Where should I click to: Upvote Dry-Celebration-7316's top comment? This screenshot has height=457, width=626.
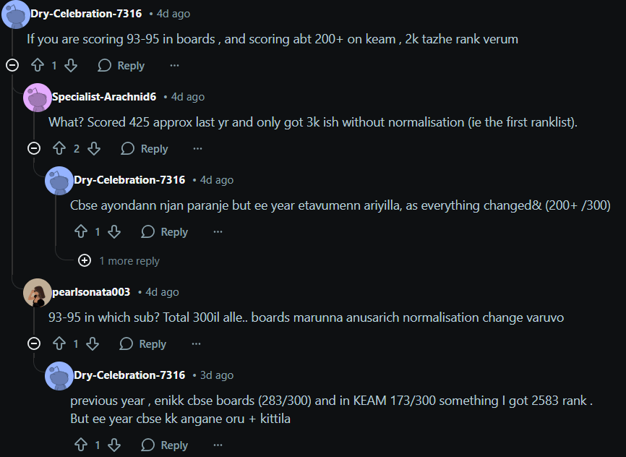[x=36, y=65]
